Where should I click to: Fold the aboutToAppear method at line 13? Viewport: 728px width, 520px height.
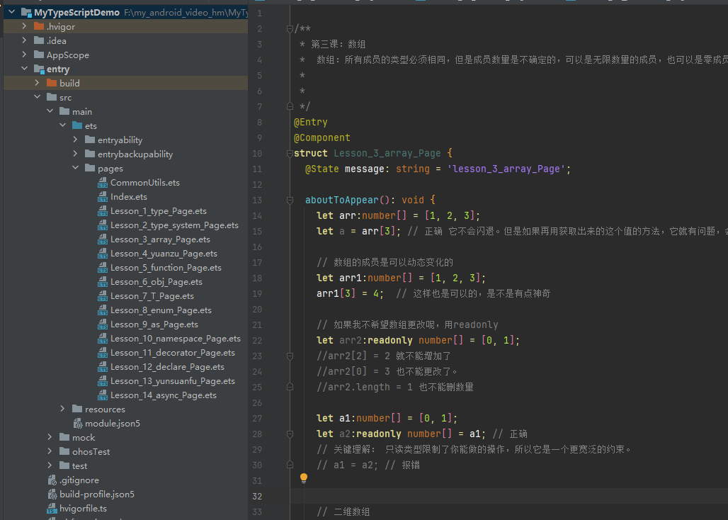(x=290, y=200)
